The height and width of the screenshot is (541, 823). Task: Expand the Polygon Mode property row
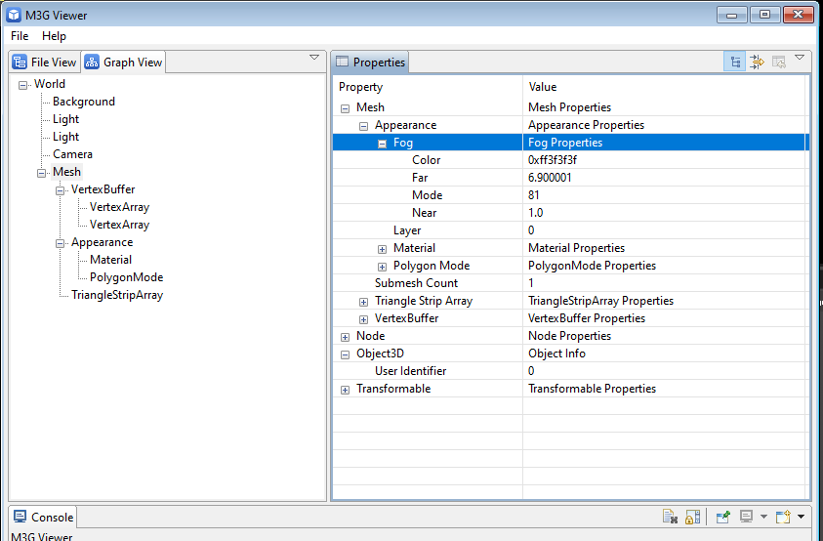(x=382, y=267)
